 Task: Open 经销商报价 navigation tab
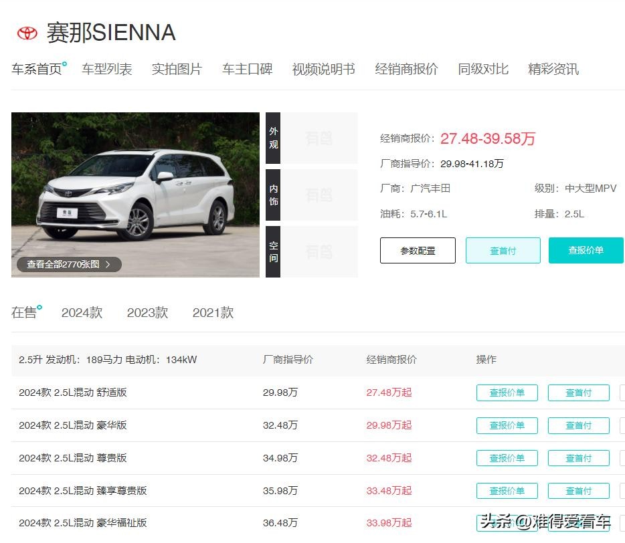406,69
